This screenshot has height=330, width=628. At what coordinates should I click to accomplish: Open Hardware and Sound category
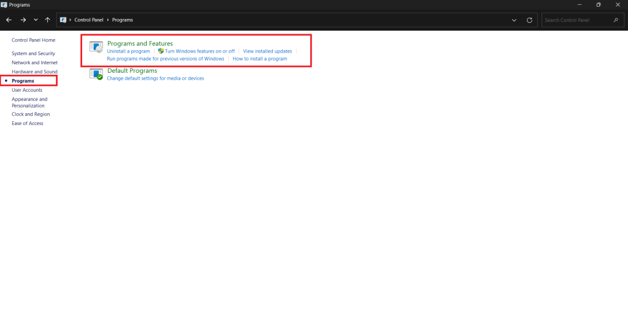click(34, 72)
